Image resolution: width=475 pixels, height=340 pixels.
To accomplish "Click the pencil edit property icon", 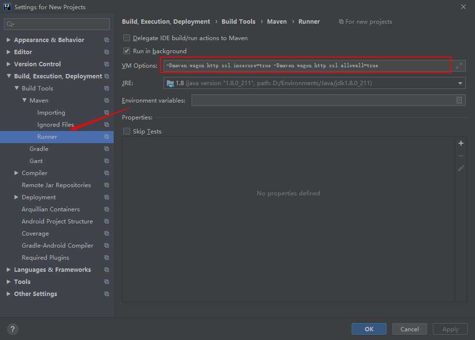I will [461, 168].
